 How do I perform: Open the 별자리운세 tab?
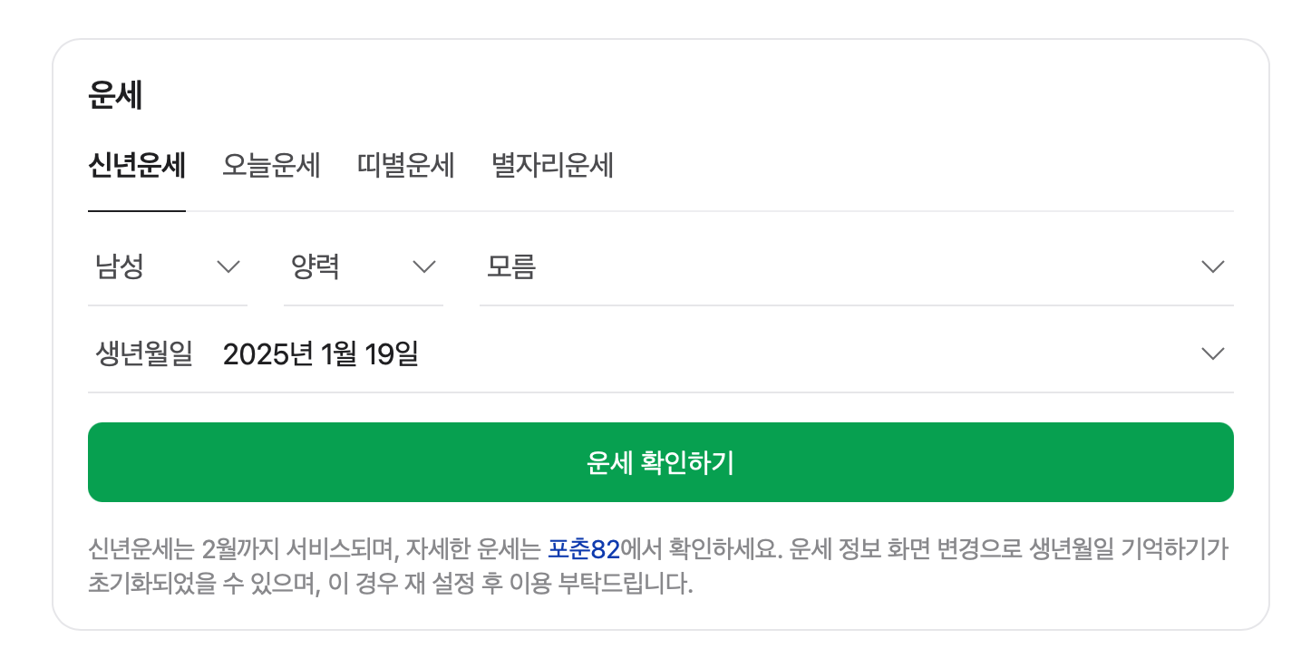550,166
